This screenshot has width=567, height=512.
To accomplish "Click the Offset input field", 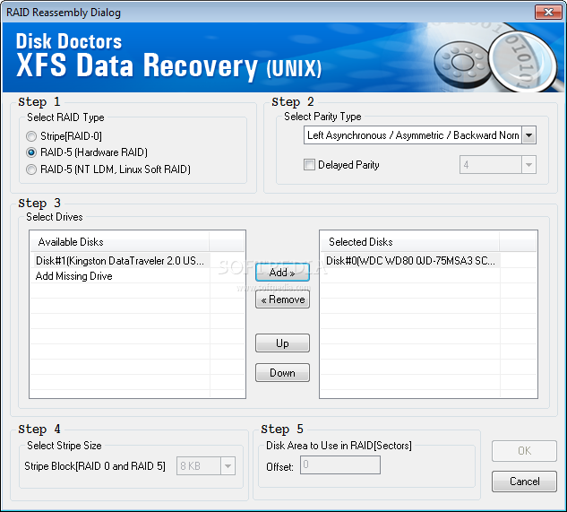I will click(340, 465).
